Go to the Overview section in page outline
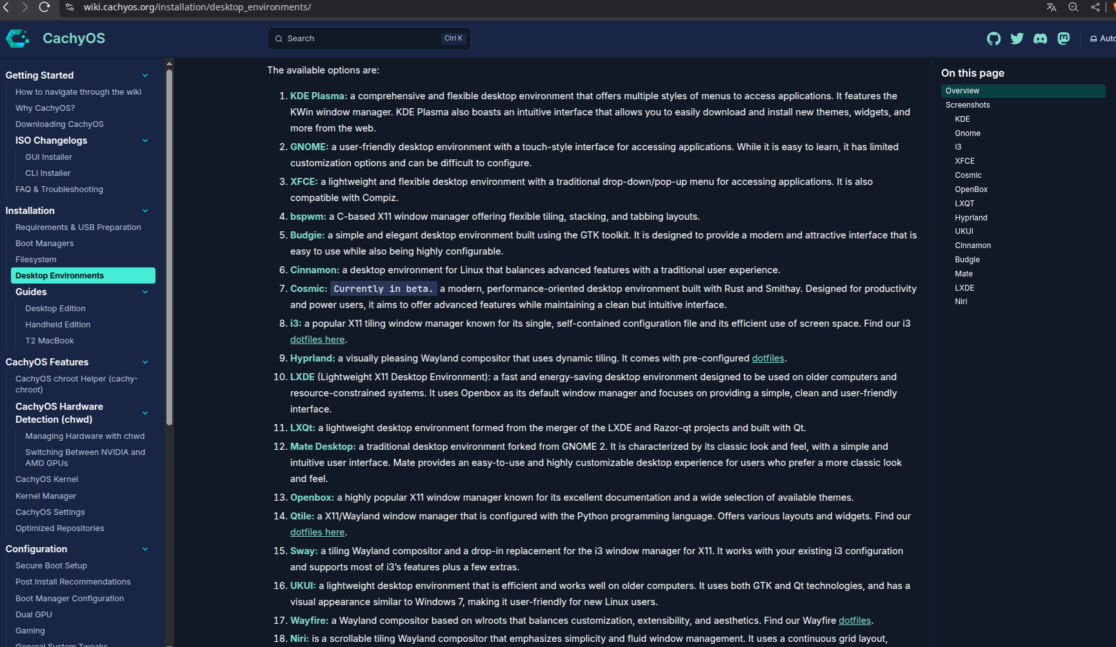Image resolution: width=1116 pixels, height=647 pixels. (1023, 91)
